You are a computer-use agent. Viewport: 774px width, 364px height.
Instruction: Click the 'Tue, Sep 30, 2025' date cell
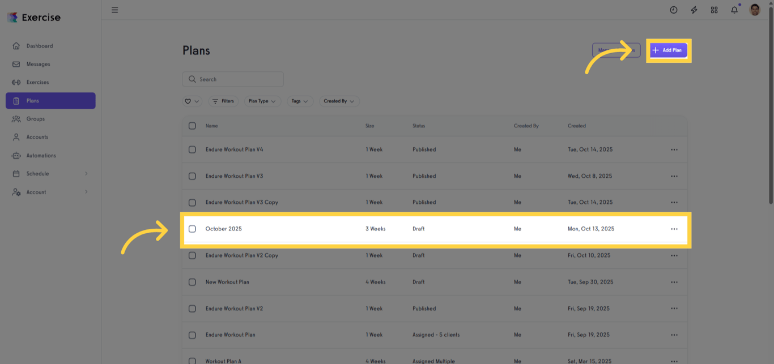[590, 282]
